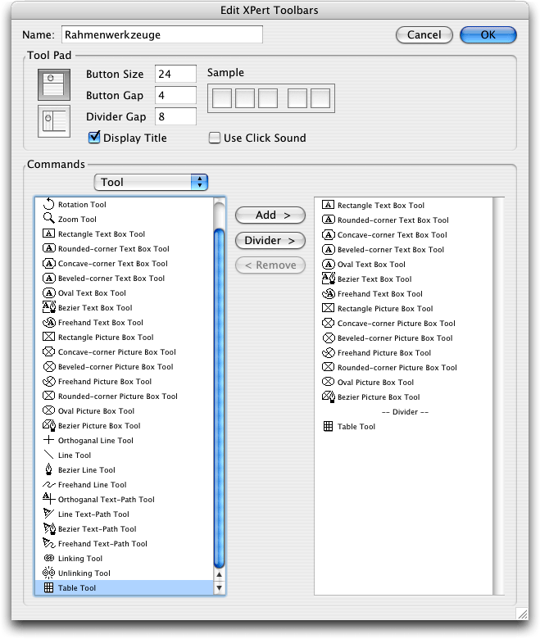The image size is (540, 639).
Task: Select Beveled-corner Text Box Tool in left list
Action: point(125,279)
